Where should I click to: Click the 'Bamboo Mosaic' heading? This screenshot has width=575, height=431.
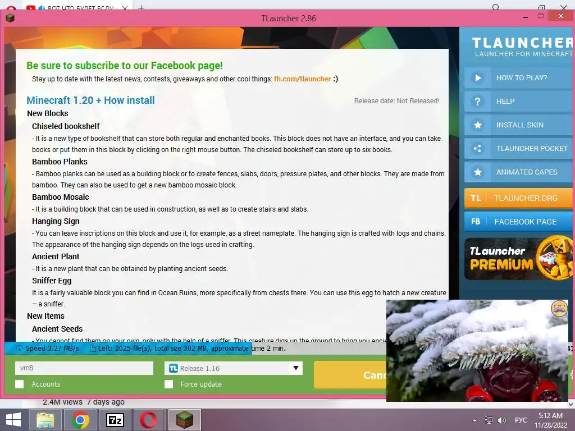click(x=61, y=197)
